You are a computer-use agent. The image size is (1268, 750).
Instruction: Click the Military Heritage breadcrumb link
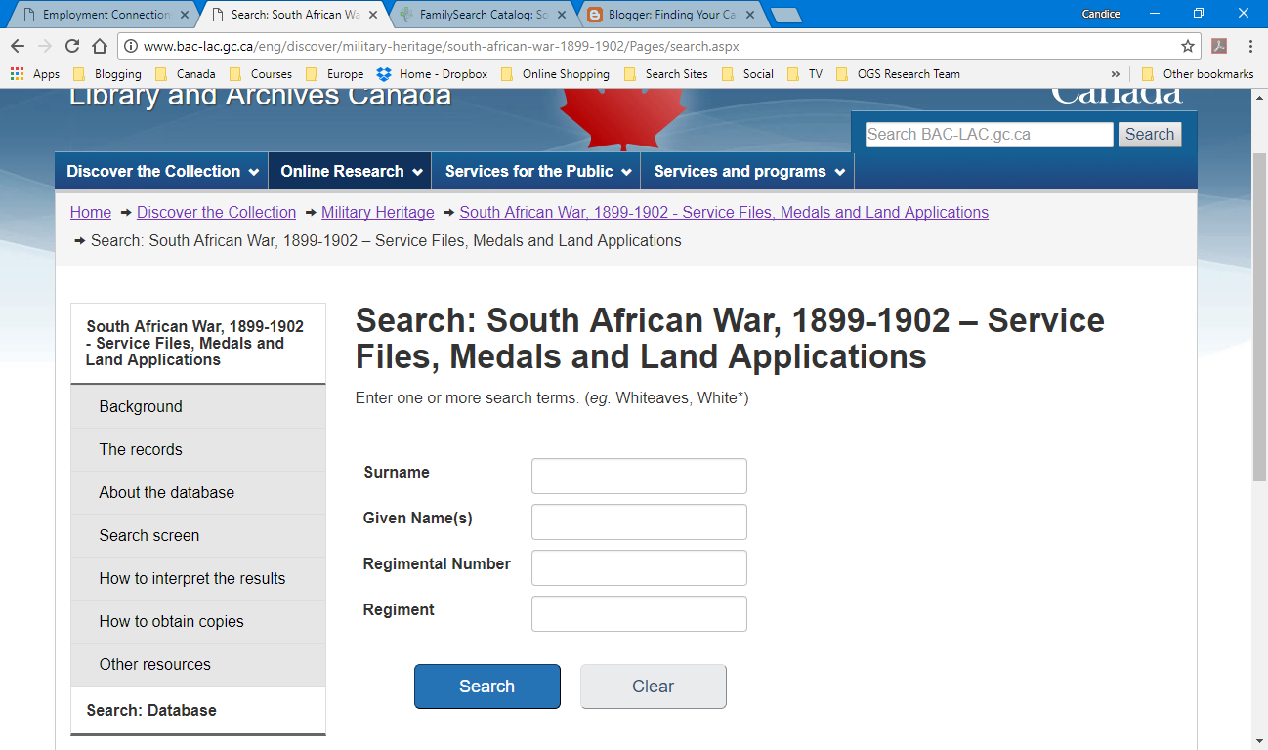coord(377,212)
